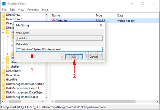Select the DirectXFile key

point(13,75)
